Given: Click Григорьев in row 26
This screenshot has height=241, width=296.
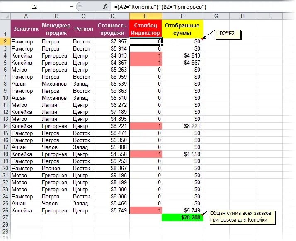Looking at the screenshot, I should click(56, 210).
